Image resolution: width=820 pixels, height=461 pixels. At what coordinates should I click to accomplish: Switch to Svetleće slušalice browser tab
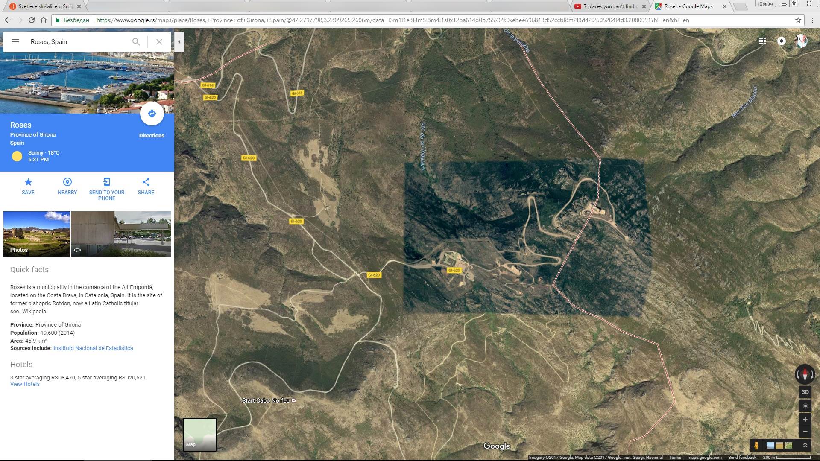pos(45,6)
